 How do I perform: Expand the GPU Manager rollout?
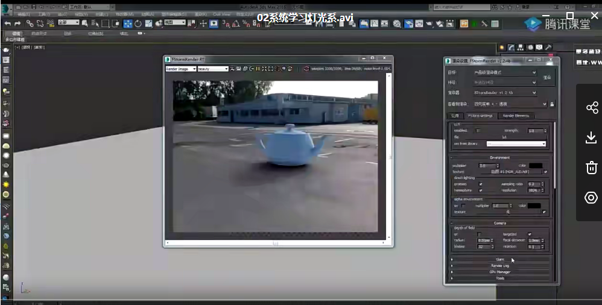point(500,272)
